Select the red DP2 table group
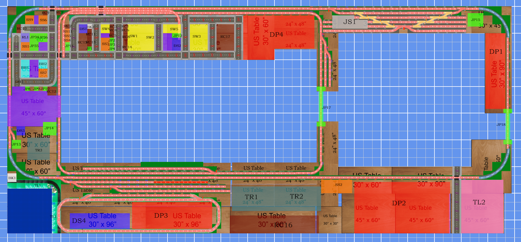The height and width of the screenshot is (242, 521). pyautogui.click(x=402, y=207)
